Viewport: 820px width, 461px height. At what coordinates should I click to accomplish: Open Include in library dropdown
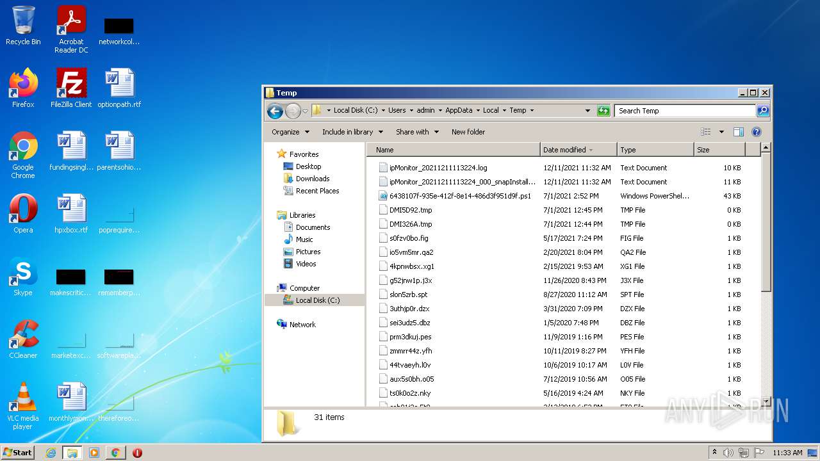point(352,132)
